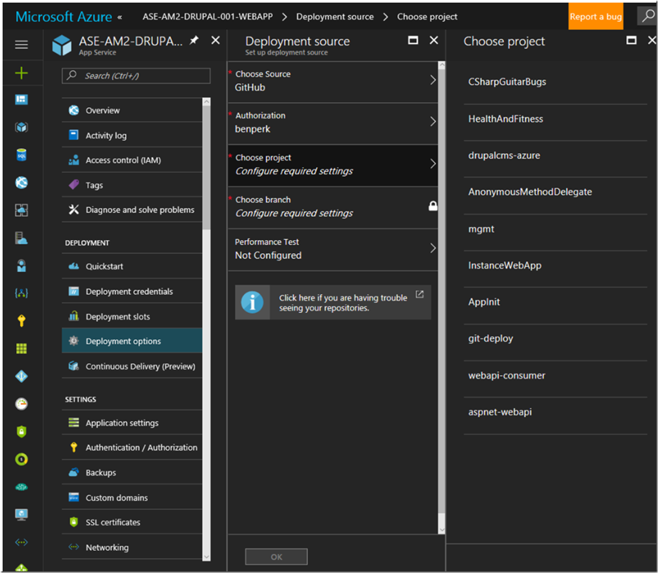Close the Deployment source blade
Image resolution: width=658 pixels, height=573 pixels.
pos(434,40)
